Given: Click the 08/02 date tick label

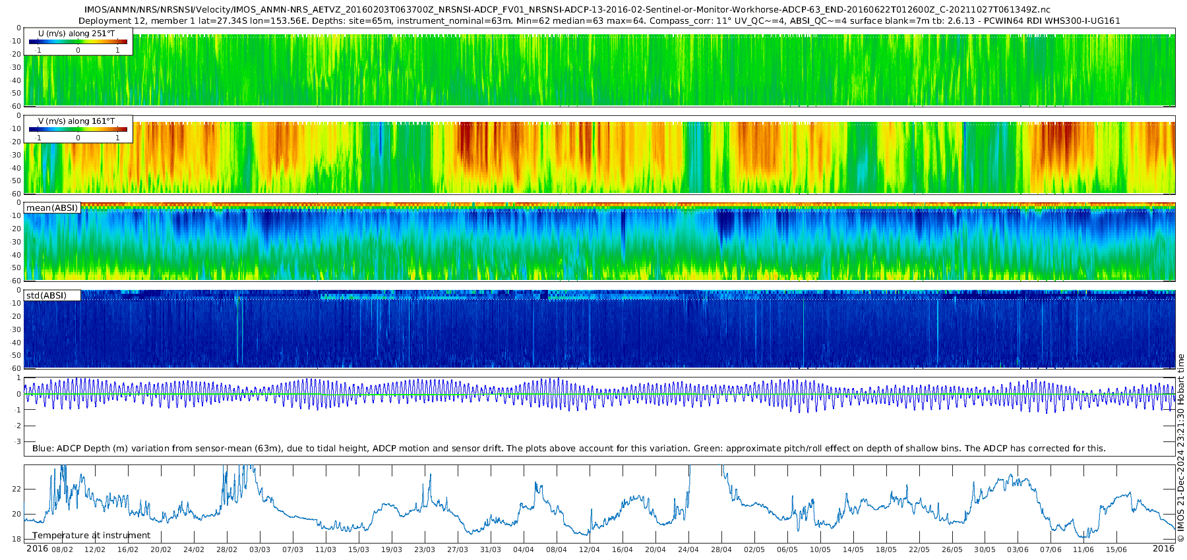Looking at the screenshot, I should click(x=62, y=549).
